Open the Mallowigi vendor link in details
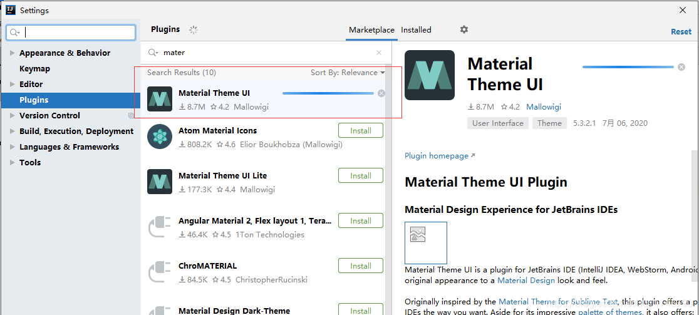699x315 pixels. (544, 107)
